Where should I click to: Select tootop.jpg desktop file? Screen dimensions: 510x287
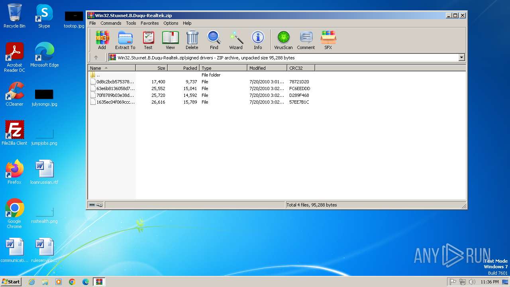[74, 19]
